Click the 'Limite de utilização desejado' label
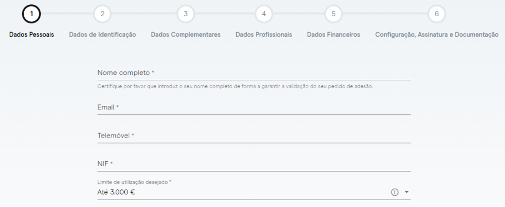This screenshot has height=207, width=505. point(133,182)
